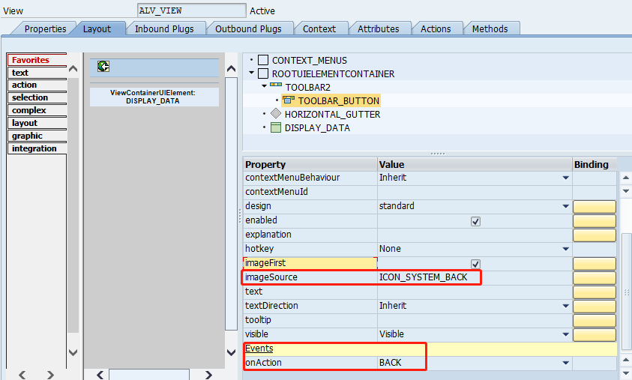The image size is (632, 380).
Task: Open the Inbound Plugs tab
Action: (x=164, y=29)
